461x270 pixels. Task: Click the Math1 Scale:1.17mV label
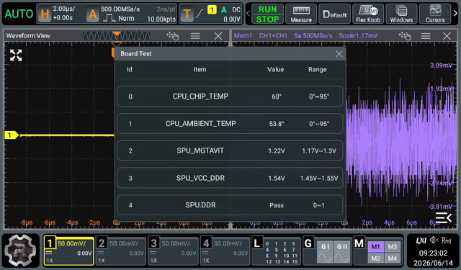pos(358,36)
